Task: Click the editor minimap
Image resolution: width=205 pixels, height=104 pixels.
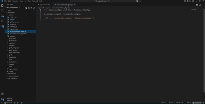Action: 195,10
